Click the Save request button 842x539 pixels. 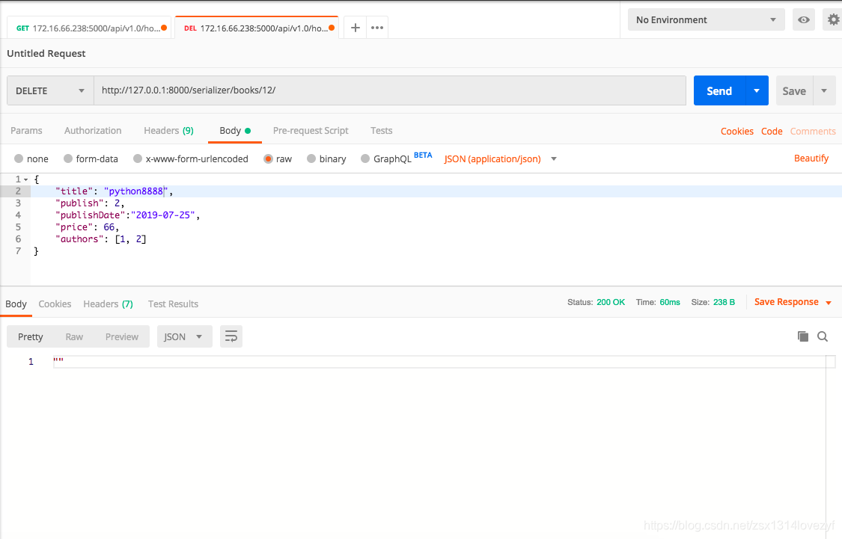tap(793, 90)
